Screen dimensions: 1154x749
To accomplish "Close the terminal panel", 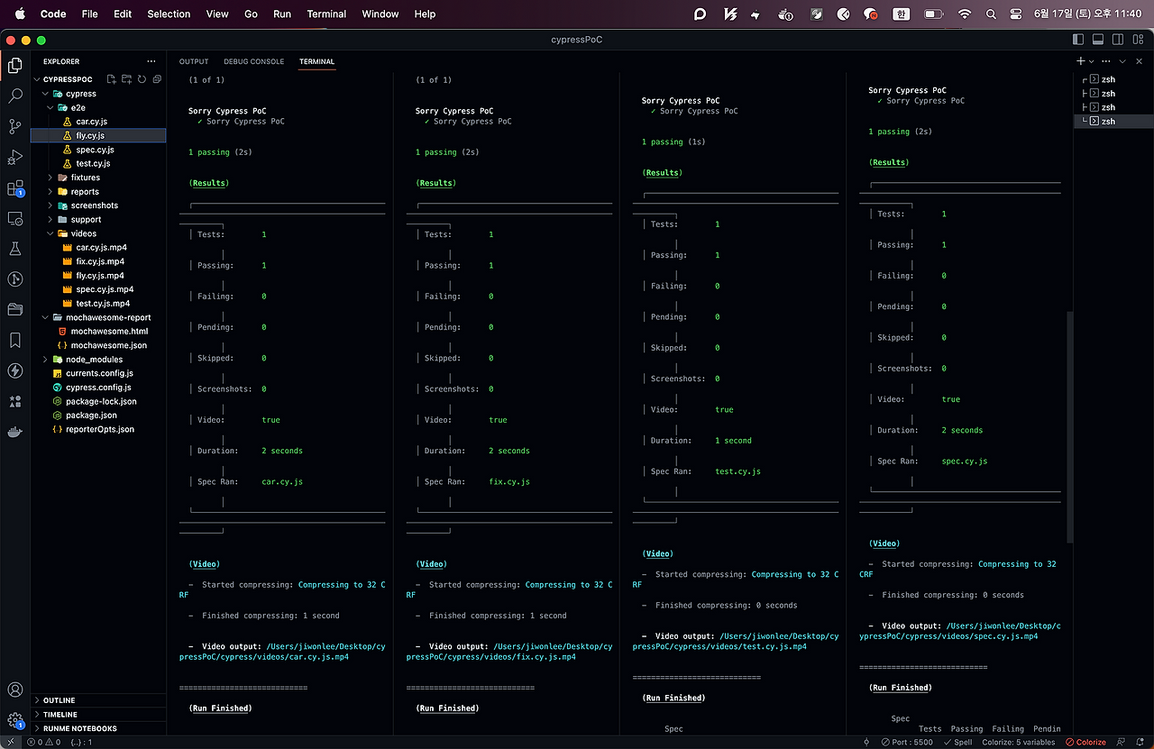I will [1140, 61].
